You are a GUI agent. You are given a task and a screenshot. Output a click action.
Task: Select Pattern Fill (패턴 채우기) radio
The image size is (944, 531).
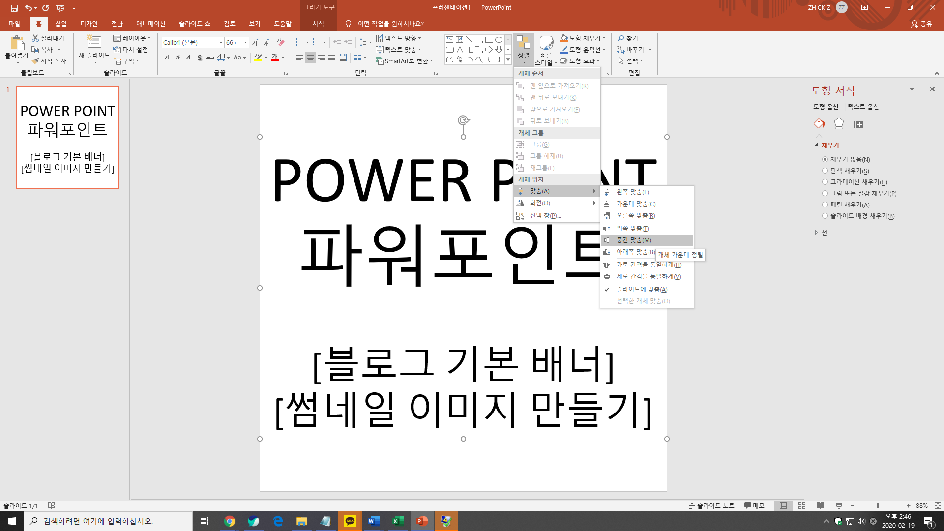click(825, 205)
